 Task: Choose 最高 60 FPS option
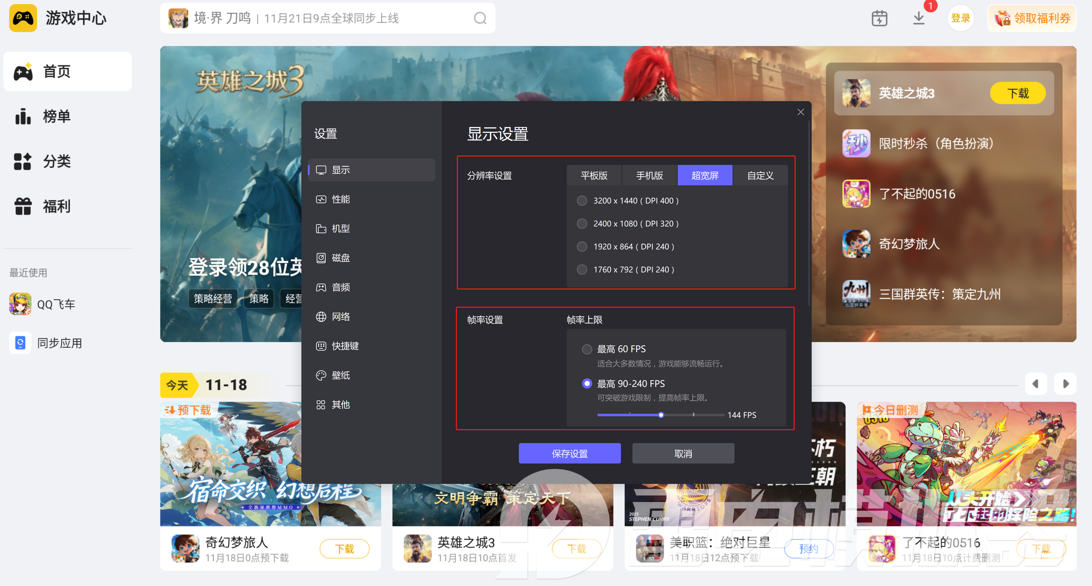[587, 349]
